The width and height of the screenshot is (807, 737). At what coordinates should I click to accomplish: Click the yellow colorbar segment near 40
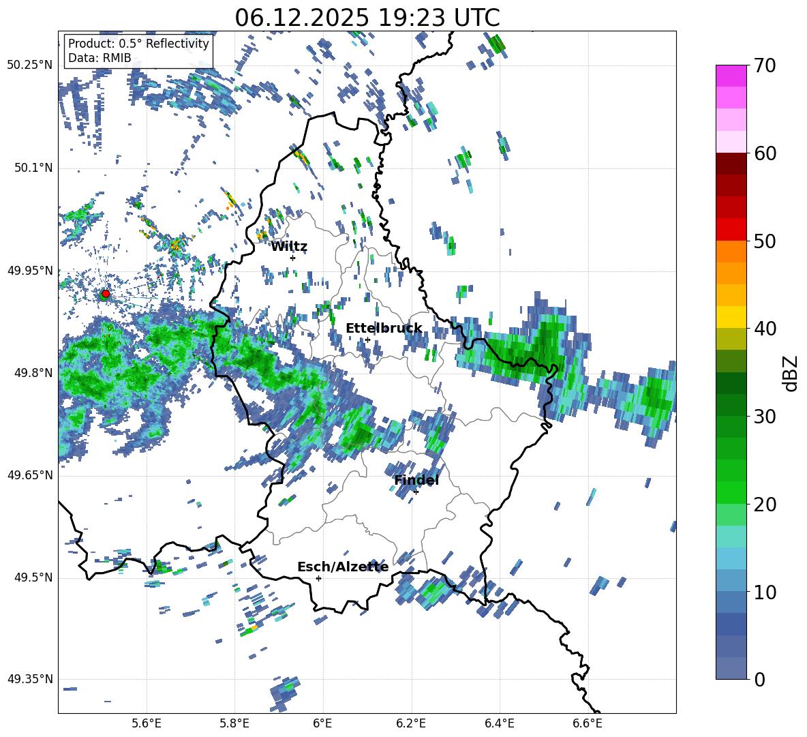coord(731,318)
